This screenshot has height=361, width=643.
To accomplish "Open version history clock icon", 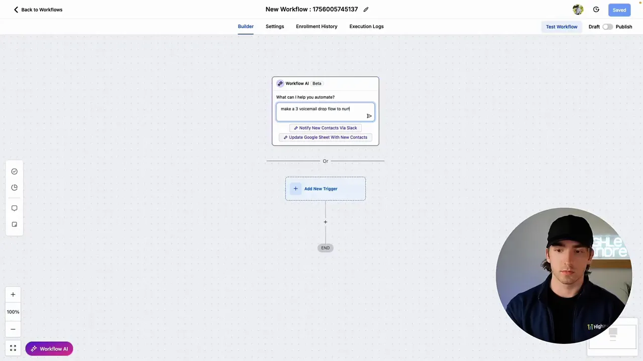I will (x=596, y=10).
